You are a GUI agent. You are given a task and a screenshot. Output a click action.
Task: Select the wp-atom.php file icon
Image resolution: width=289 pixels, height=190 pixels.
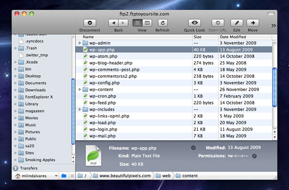85,56
